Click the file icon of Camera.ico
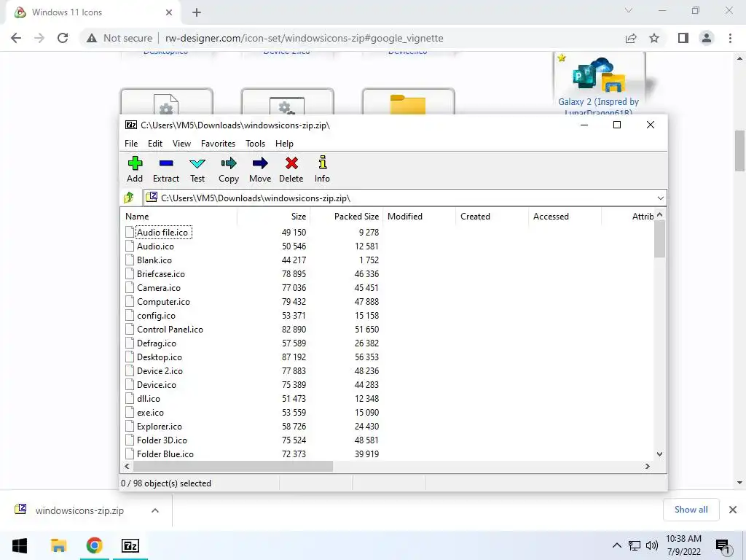The height and width of the screenshot is (560, 746). click(130, 287)
